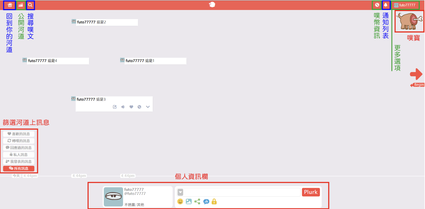Show only 私人訊息
Screen dimensions: 425x209
[19, 155]
